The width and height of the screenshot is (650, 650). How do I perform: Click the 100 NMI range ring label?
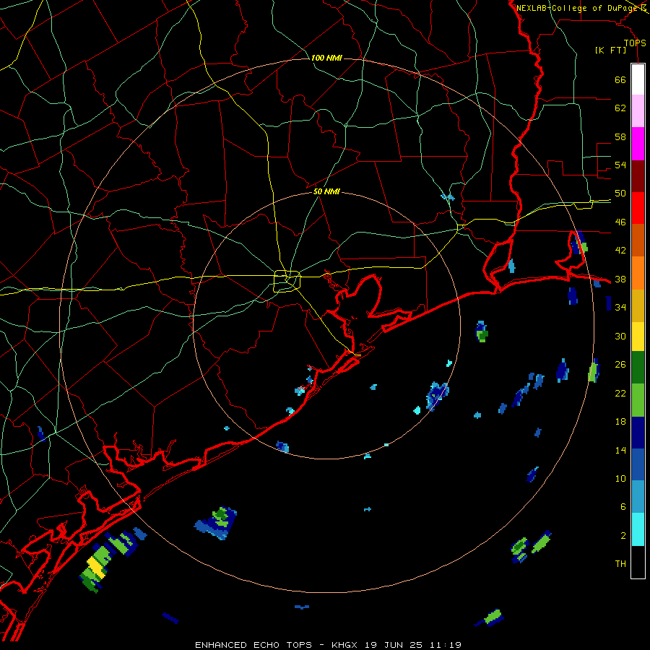[x=326, y=58]
